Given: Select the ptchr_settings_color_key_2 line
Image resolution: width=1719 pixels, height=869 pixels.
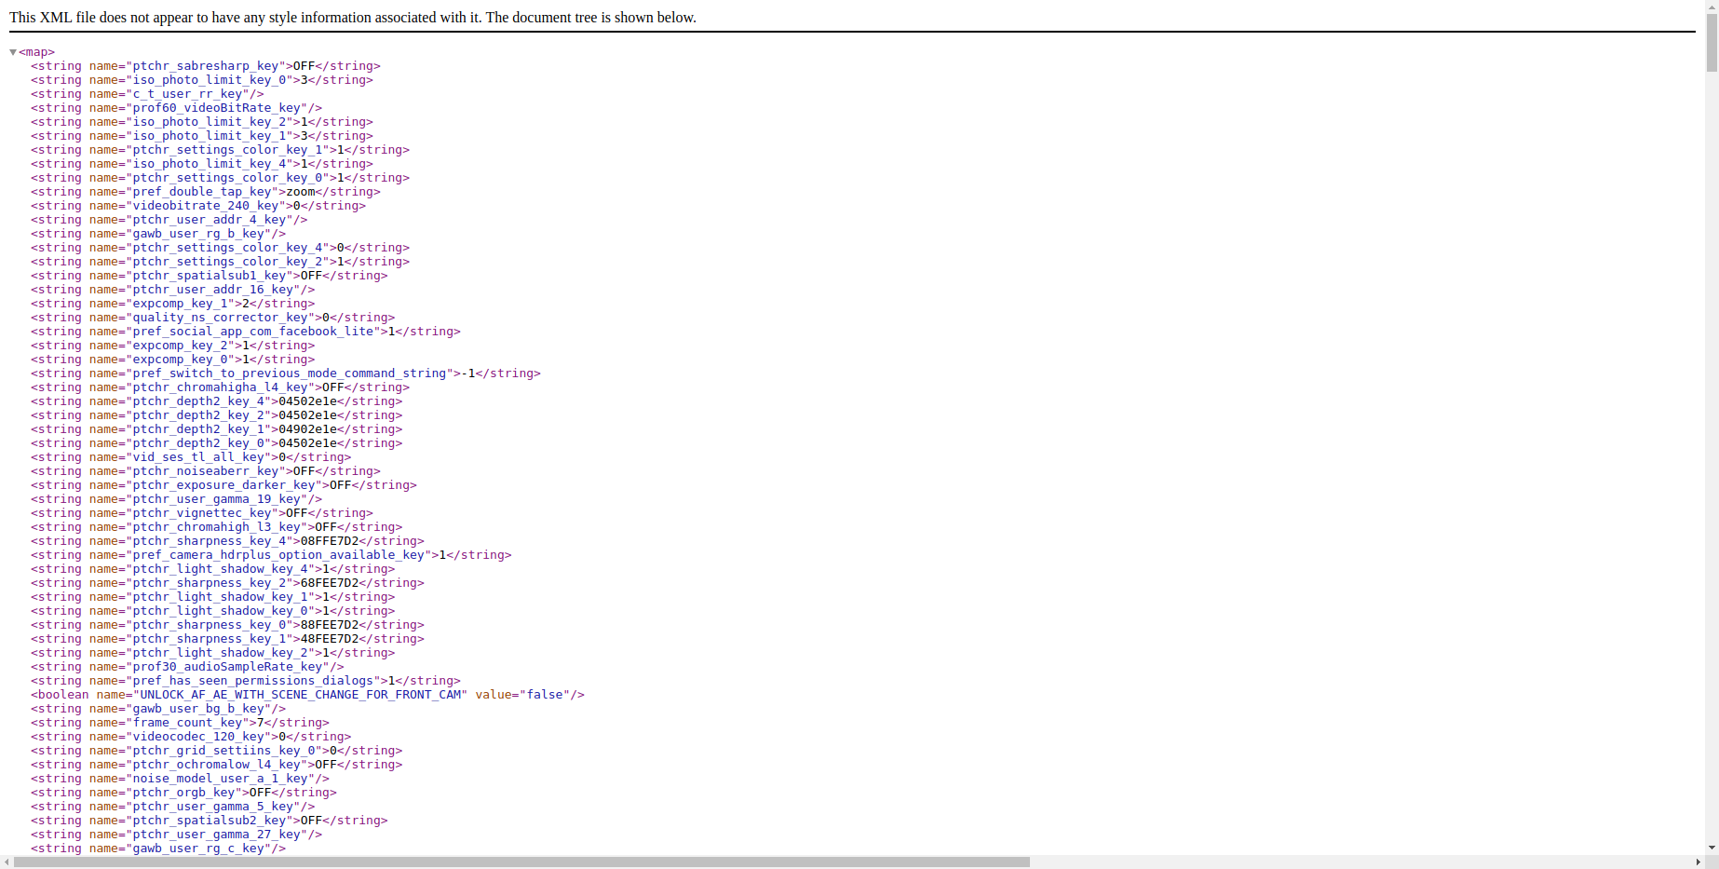Looking at the screenshot, I should (x=220, y=262).
